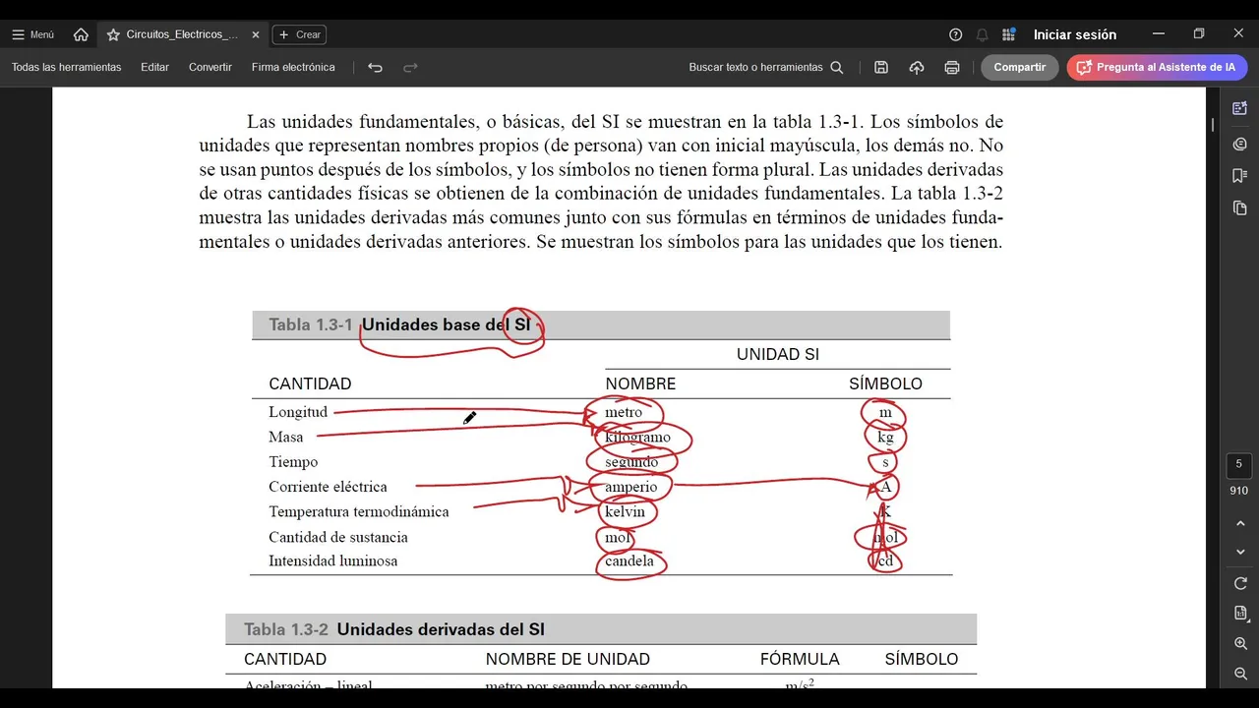
Task: Close the Circuitos_Electricos tab
Action: (x=256, y=34)
